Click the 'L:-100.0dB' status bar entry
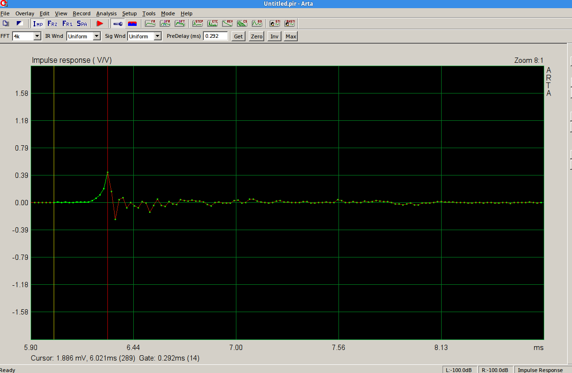 459,370
